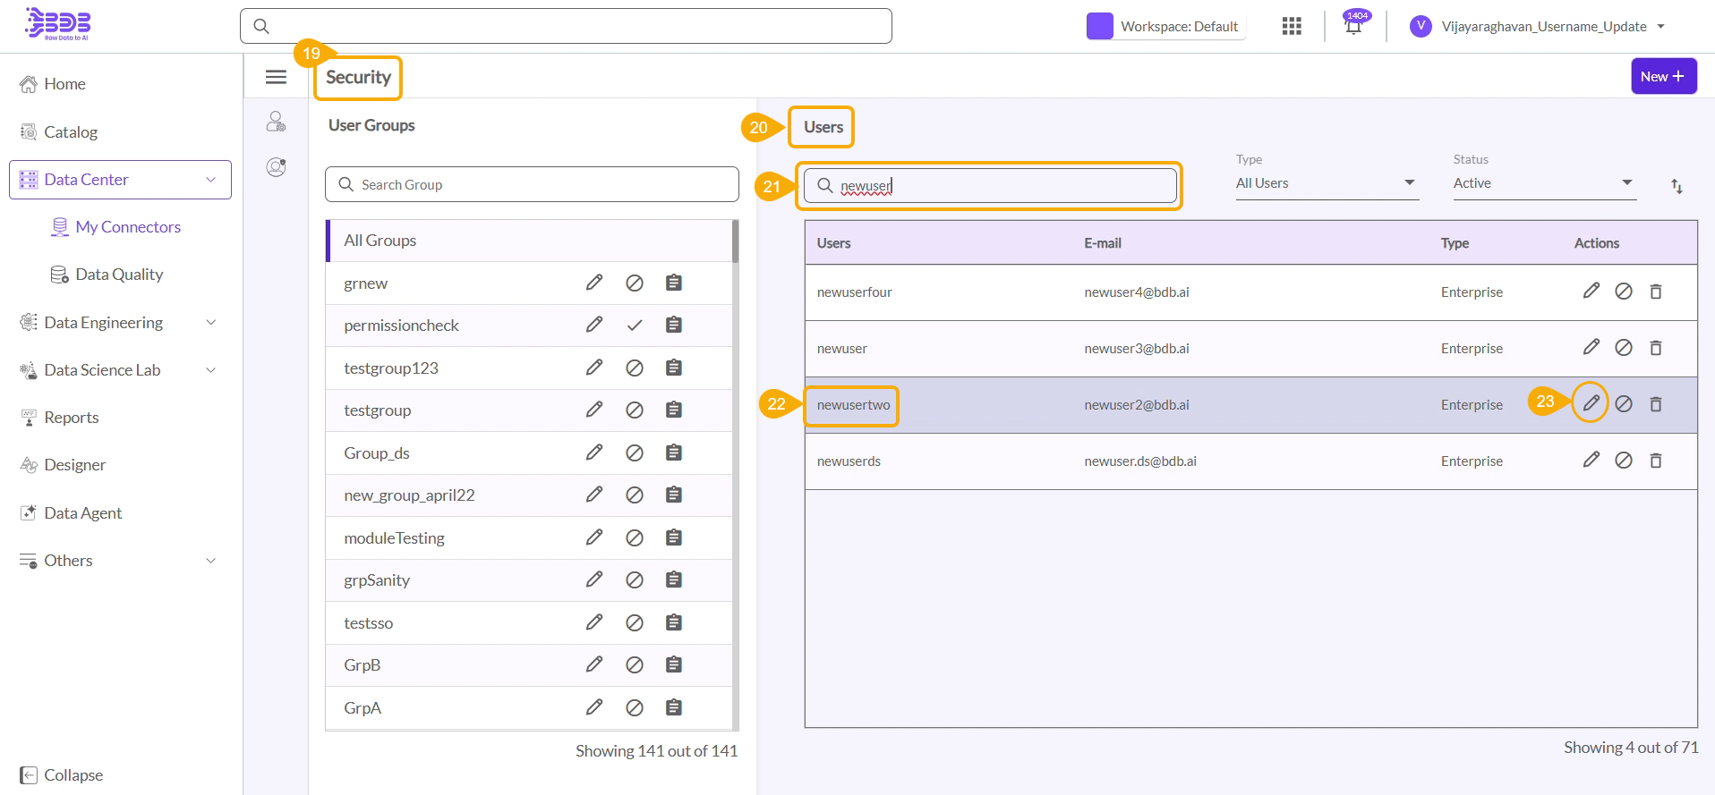Open the Status Active dropdown
The image size is (1715, 795).
tap(1543, 183)
